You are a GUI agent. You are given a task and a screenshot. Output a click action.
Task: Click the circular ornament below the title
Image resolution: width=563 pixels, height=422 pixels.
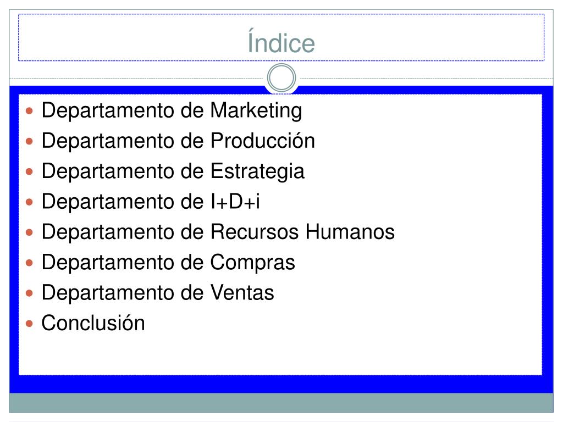pos(281,78)
